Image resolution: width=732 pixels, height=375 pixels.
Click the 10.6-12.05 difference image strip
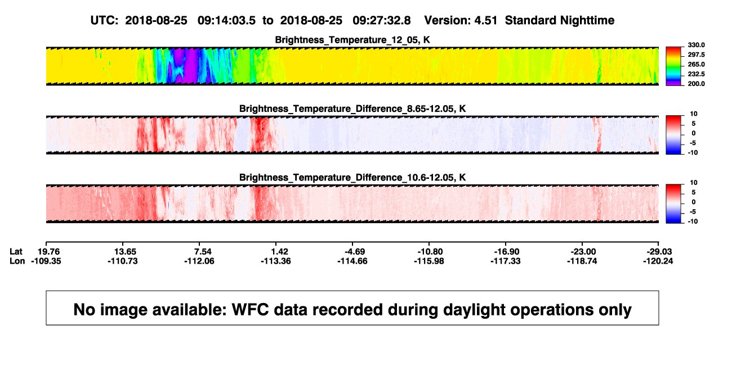tap(352, 204)
